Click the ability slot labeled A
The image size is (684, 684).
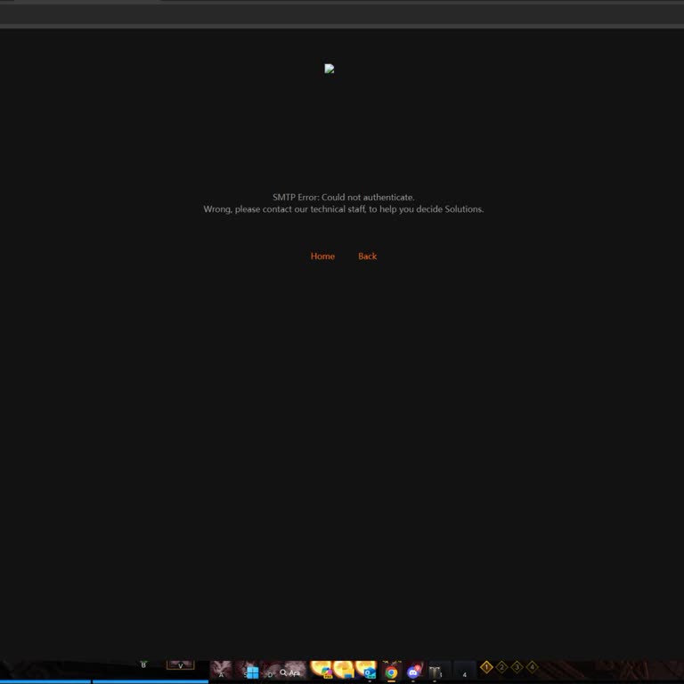[221, 671]
